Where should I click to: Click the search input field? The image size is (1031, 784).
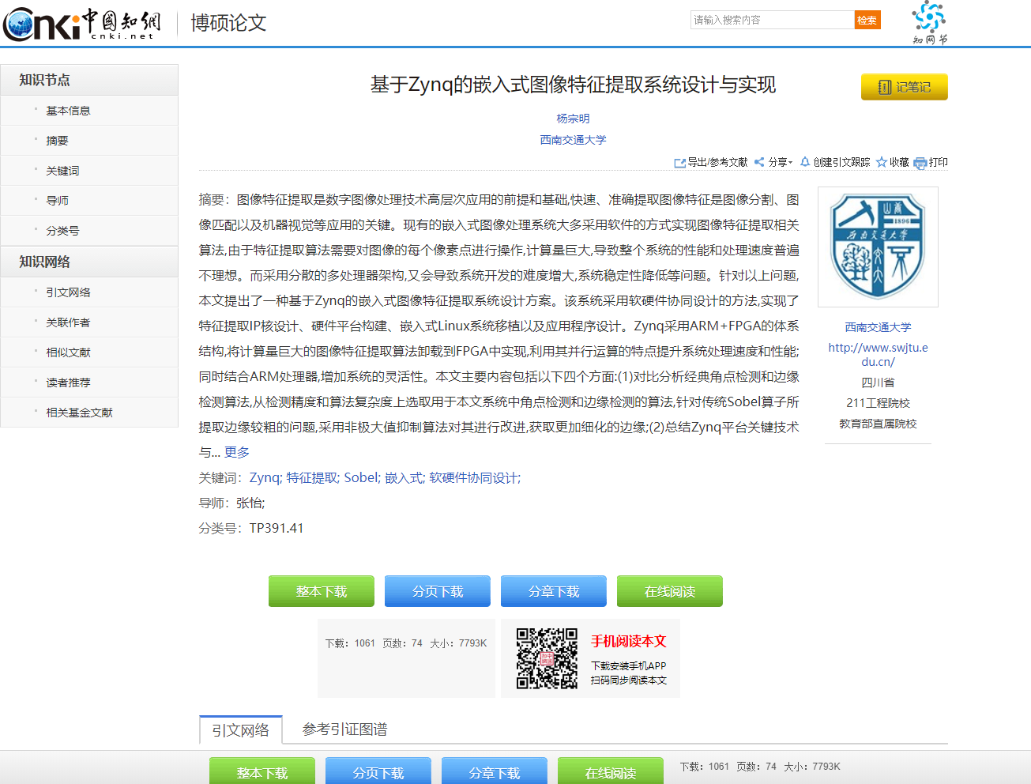pos(770,19)
